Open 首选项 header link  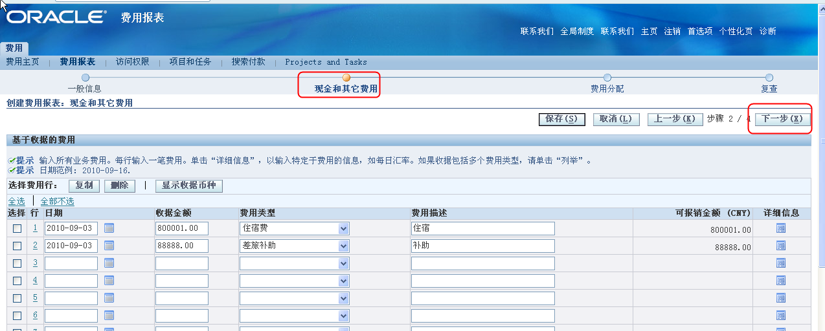tap(700, 31)
